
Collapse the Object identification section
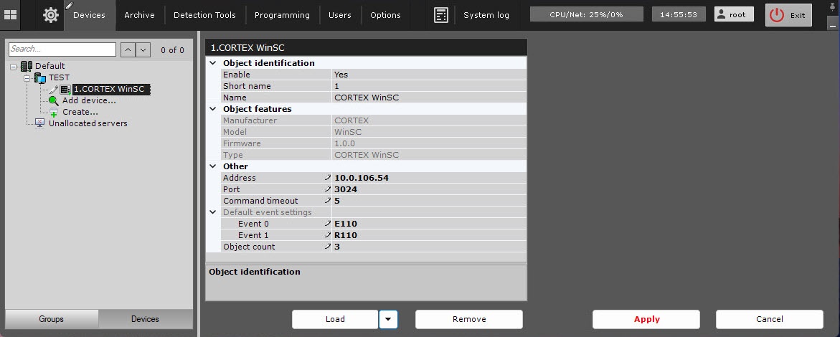pos(212,63)
